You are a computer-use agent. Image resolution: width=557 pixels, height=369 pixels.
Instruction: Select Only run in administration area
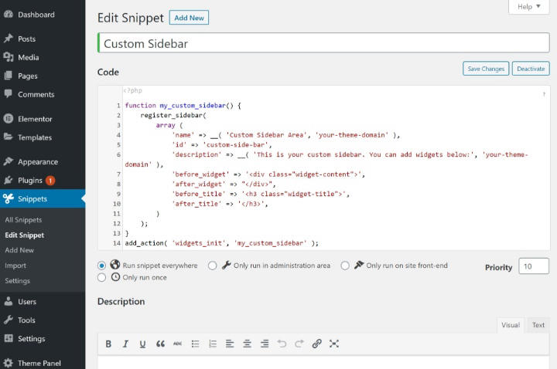[213, 266]
